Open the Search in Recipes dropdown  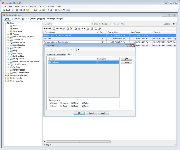105,24
